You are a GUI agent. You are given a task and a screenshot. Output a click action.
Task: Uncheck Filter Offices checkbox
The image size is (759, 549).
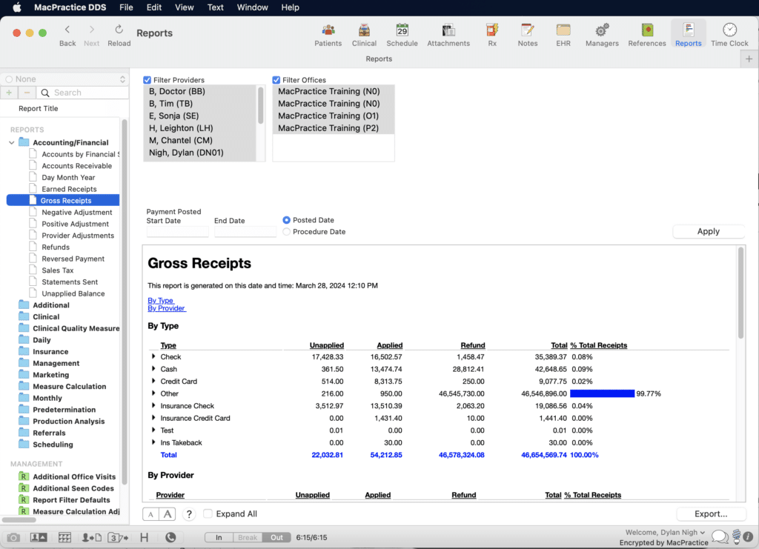coord(276,80)
